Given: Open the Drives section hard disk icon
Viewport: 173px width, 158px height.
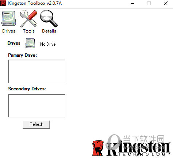Looking at the screenshot, I should [9, 18].
